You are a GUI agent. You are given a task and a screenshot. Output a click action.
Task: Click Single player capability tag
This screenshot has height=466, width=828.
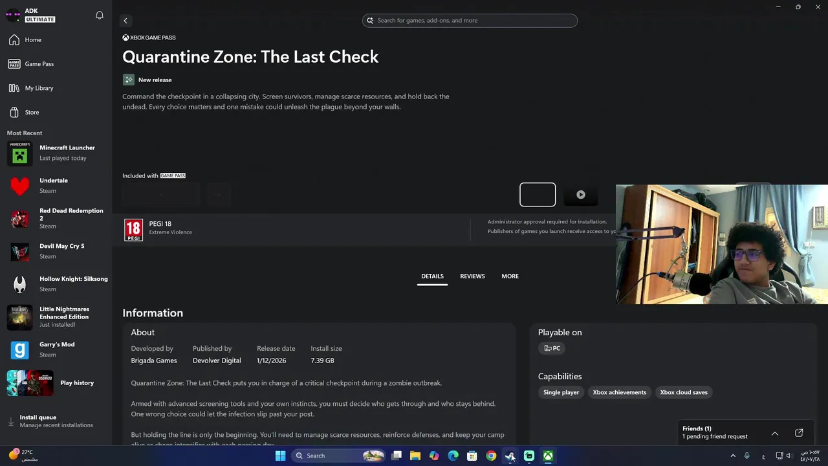(x=561, y=392)
